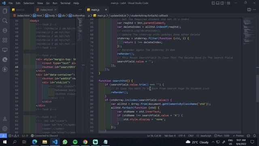Open the Help menu

point(76,3)
